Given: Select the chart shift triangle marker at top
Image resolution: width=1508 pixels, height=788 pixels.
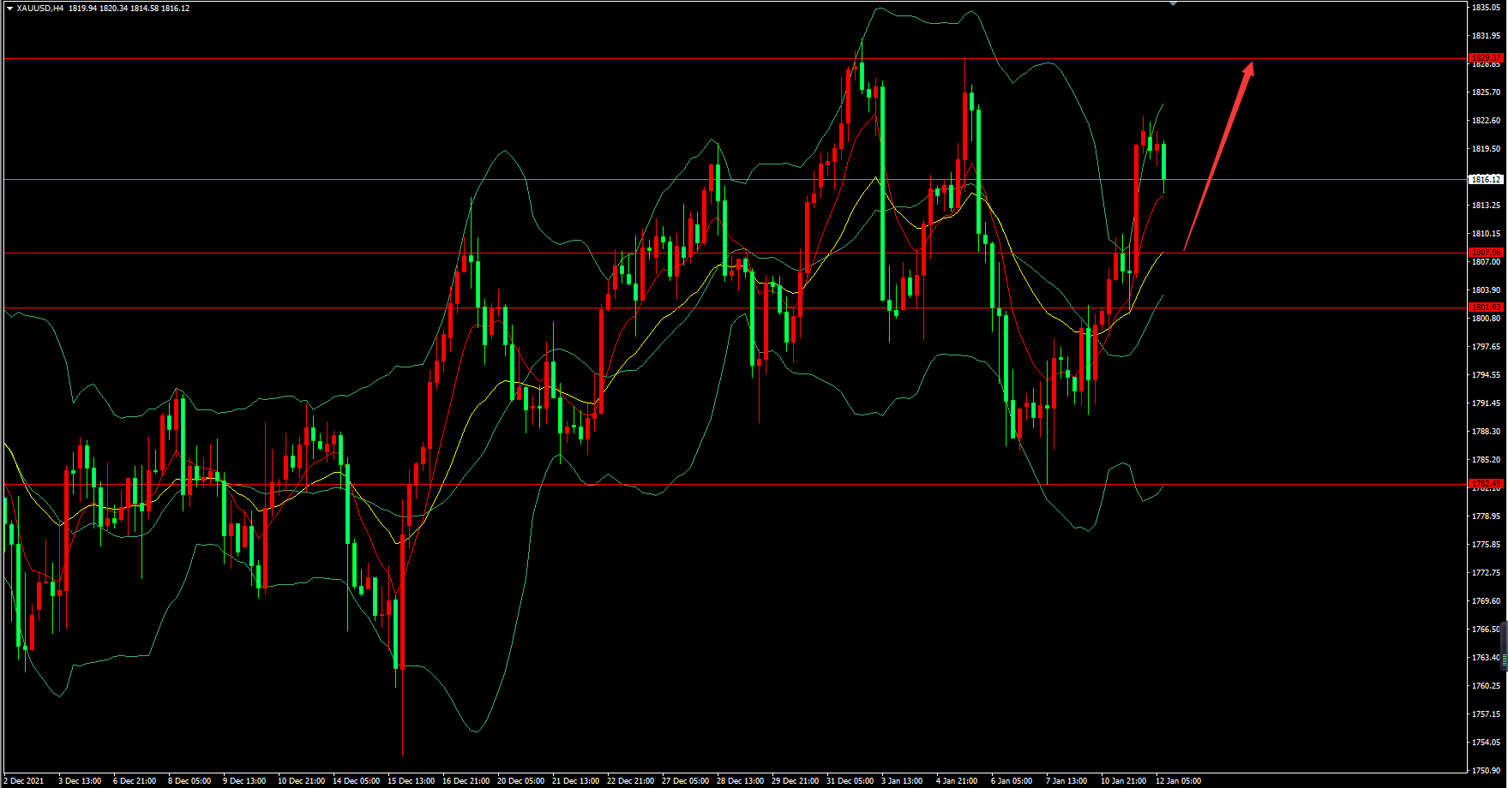Looking at the screenshot, I should pos(1173,3).
